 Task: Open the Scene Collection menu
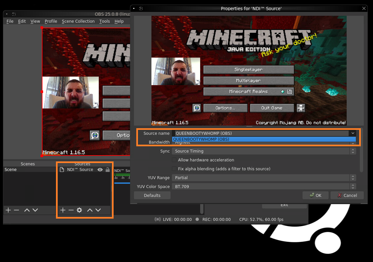[78, 21]
